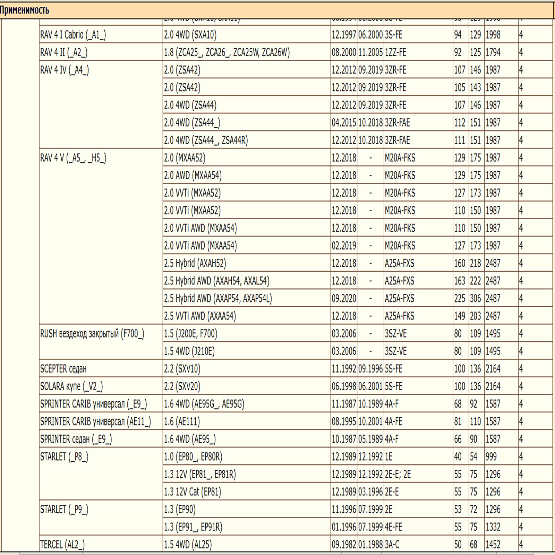Click the 1.8 (ZCA25_, ZCA26_) modification cell
This screenshot has width=555, height=555.
click(227, 52)
